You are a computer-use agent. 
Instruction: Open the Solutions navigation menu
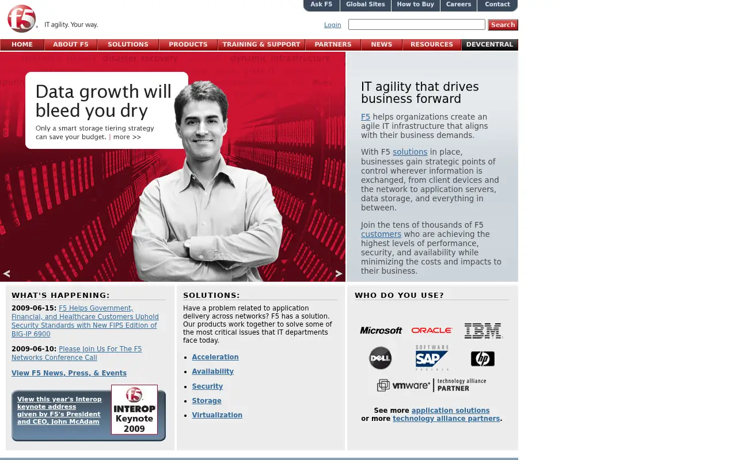(128, 45)
